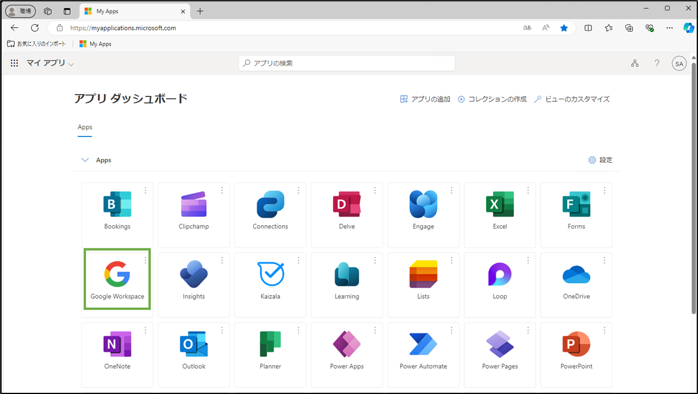Open the more options menu on Clipchamp tile

(221, 190)
